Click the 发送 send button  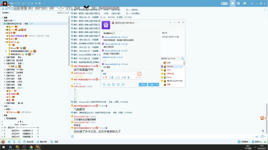click(x=152, y=85)
